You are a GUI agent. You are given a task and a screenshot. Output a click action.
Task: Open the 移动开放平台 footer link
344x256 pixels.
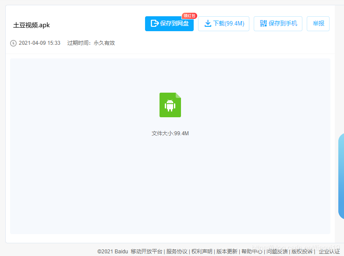[146, 251]
